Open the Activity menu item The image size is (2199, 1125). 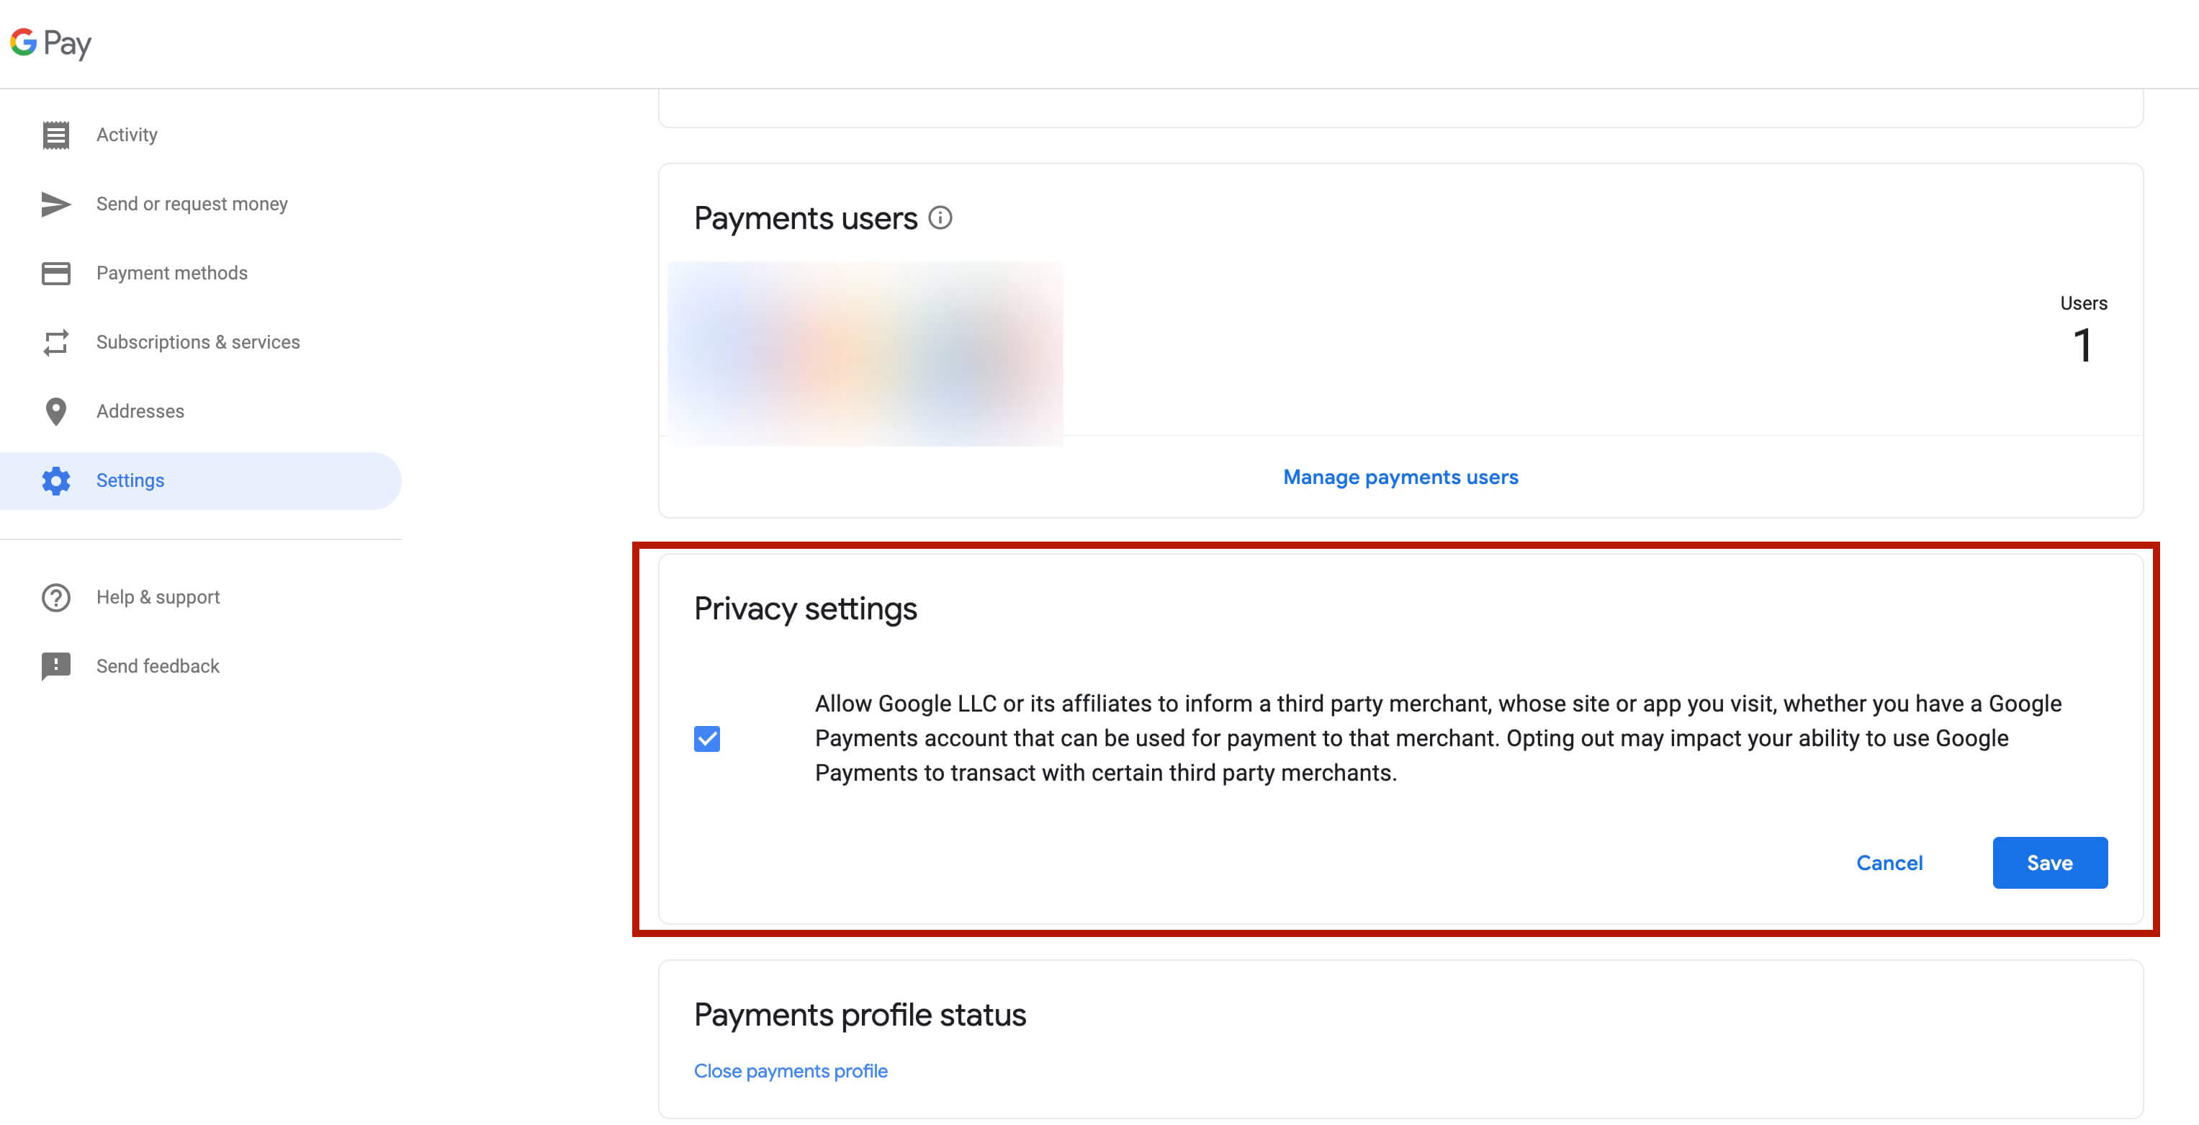[x=201, y=135]
